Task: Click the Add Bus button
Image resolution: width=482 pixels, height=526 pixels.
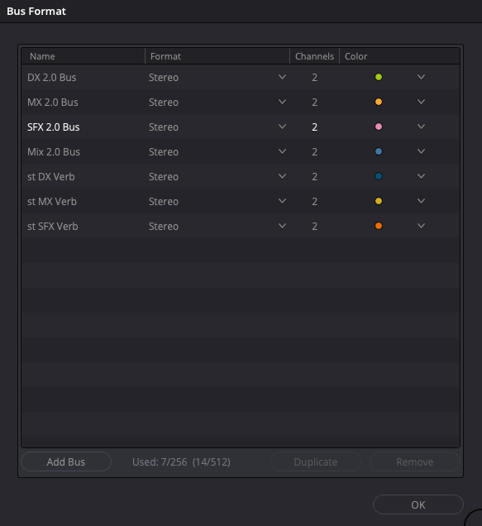Action: [66, 462]
